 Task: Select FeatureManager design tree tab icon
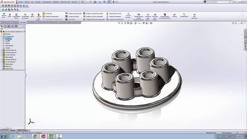click(2, 26)
